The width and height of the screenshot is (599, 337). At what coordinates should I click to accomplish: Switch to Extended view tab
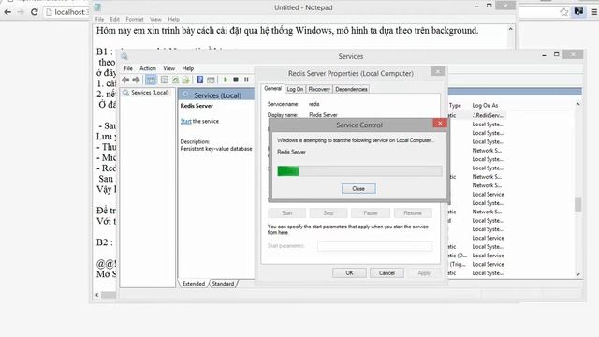pos(194,284)
